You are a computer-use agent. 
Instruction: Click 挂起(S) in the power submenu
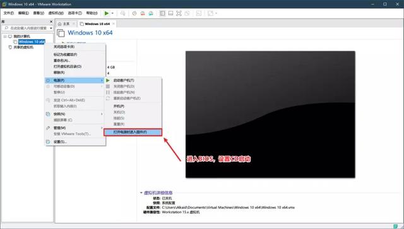[x=133, y=118]
